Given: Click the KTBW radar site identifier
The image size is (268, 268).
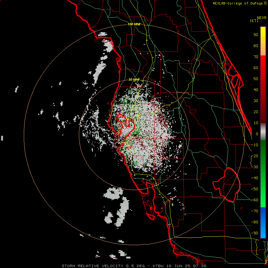Looking at the screenshot, I should point(159,266).
